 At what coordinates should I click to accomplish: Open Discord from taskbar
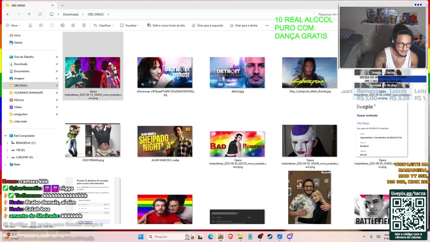[x=290, y=237]
